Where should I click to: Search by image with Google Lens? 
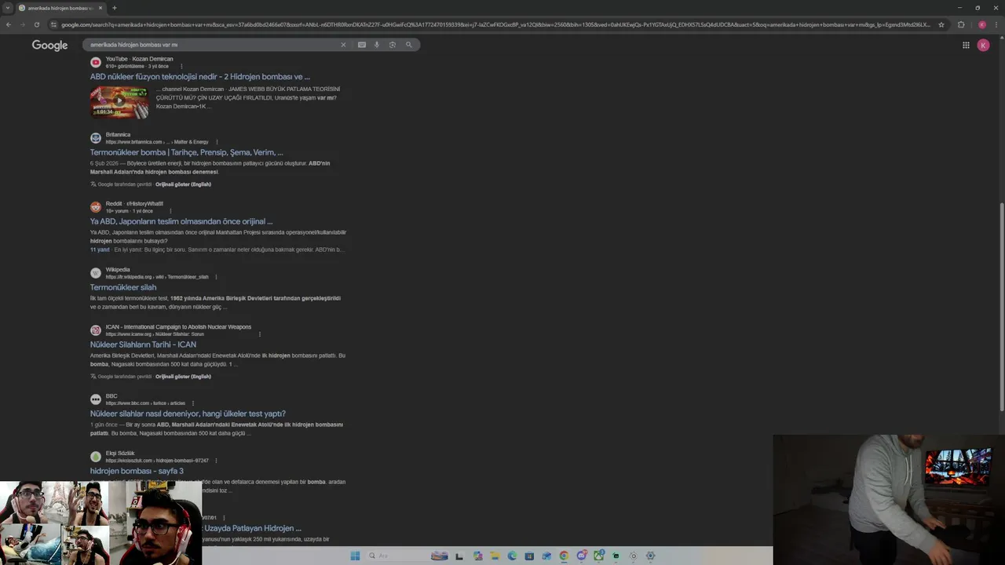[x=393, y=45]
